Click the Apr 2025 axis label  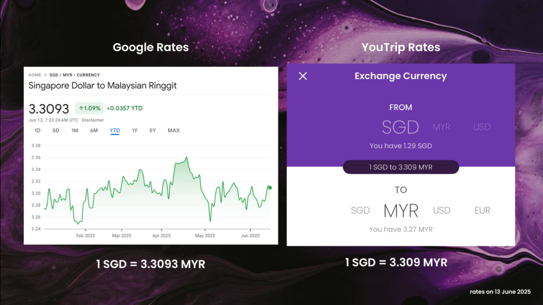(161, 236)
